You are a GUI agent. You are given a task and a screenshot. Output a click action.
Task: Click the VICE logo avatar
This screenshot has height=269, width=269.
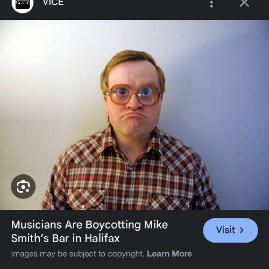click(x=23, y=3)
